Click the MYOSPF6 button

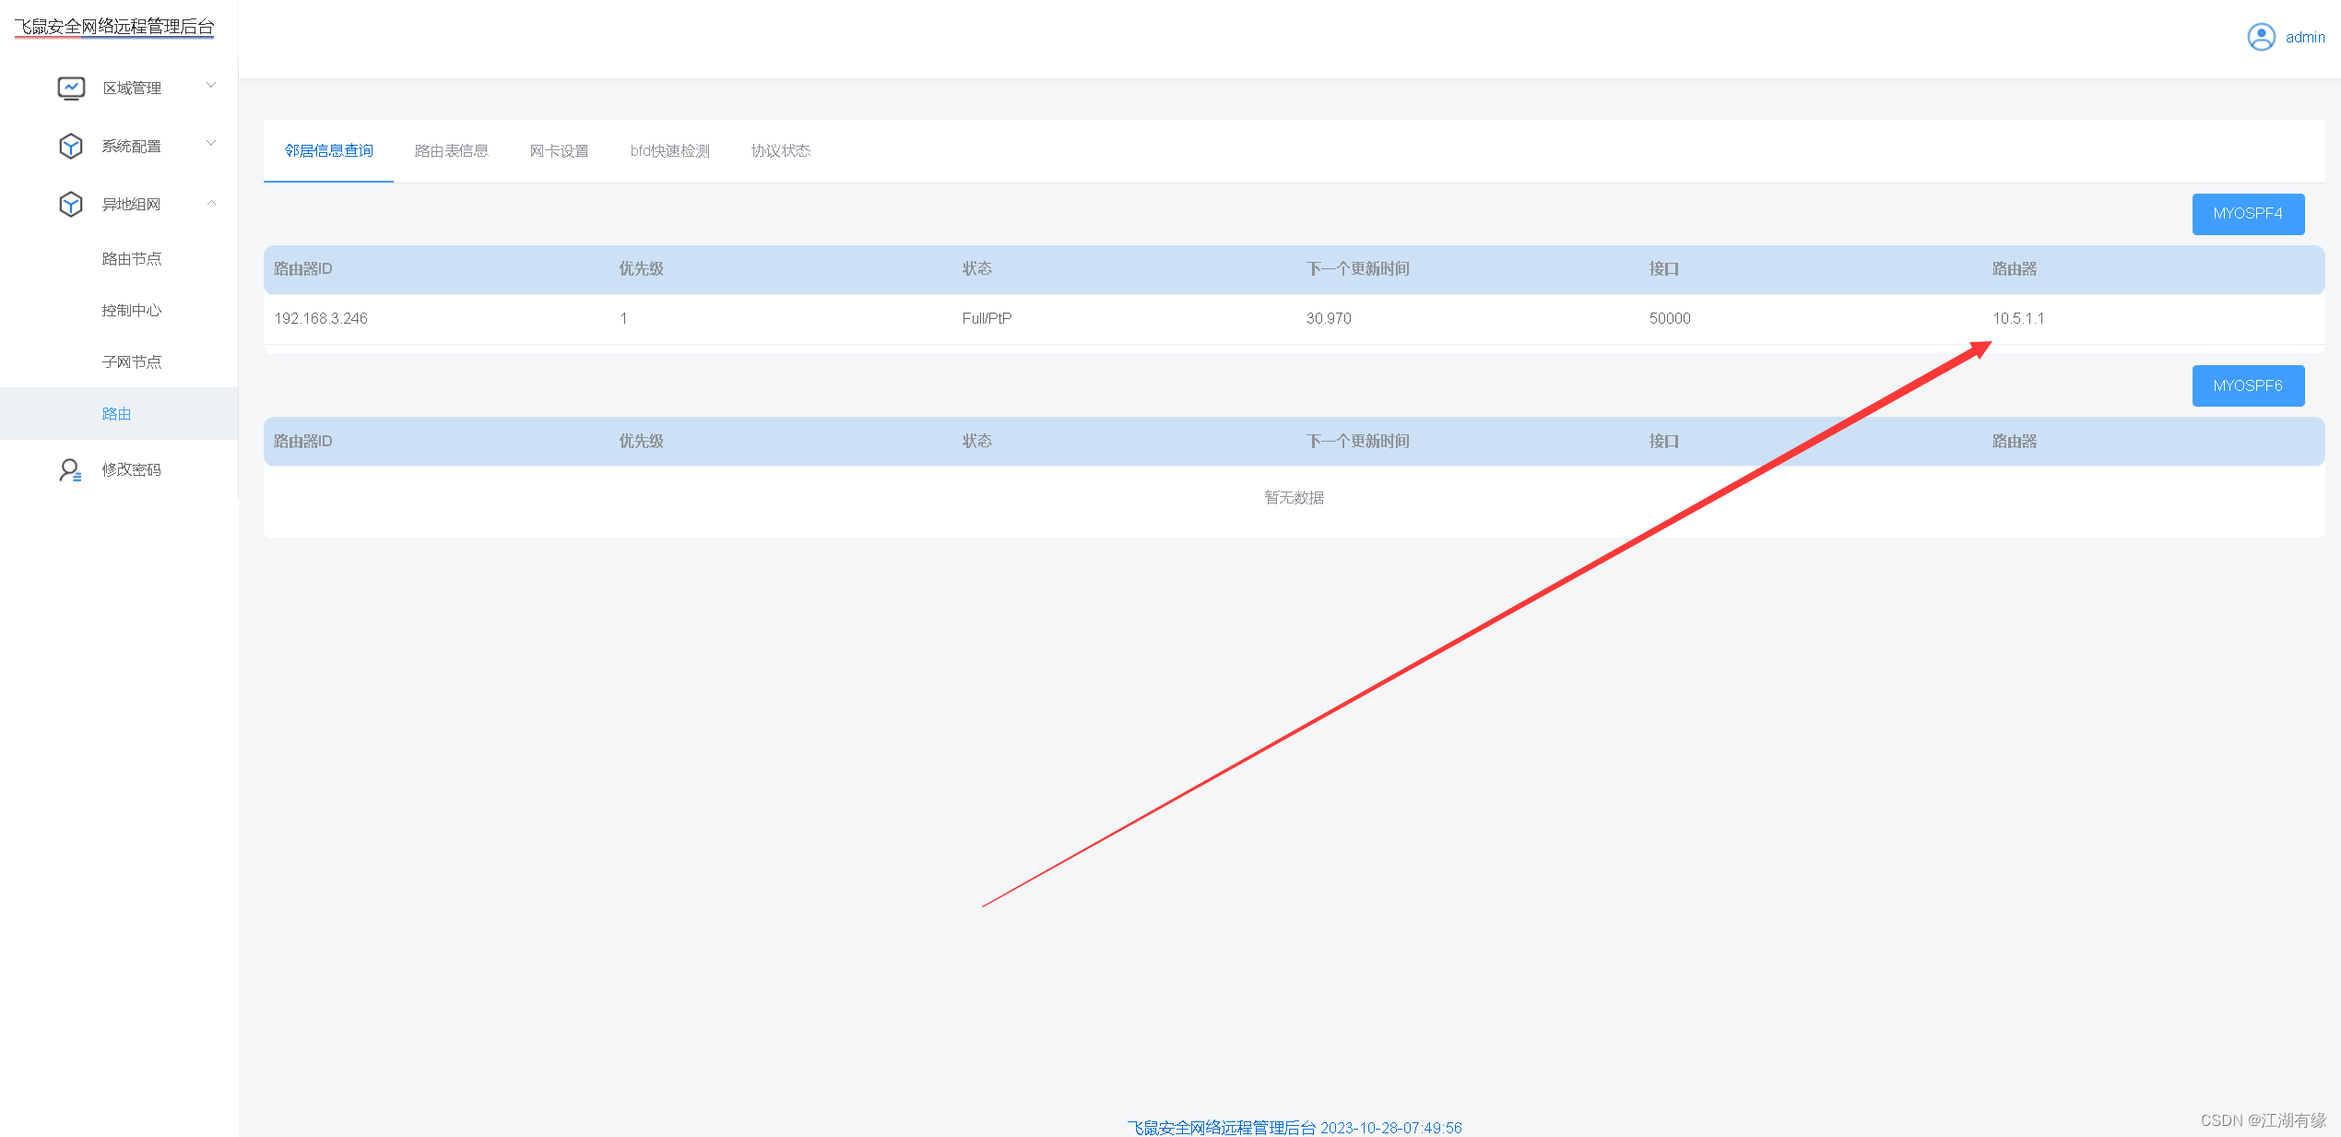(x=2247, y=386)
